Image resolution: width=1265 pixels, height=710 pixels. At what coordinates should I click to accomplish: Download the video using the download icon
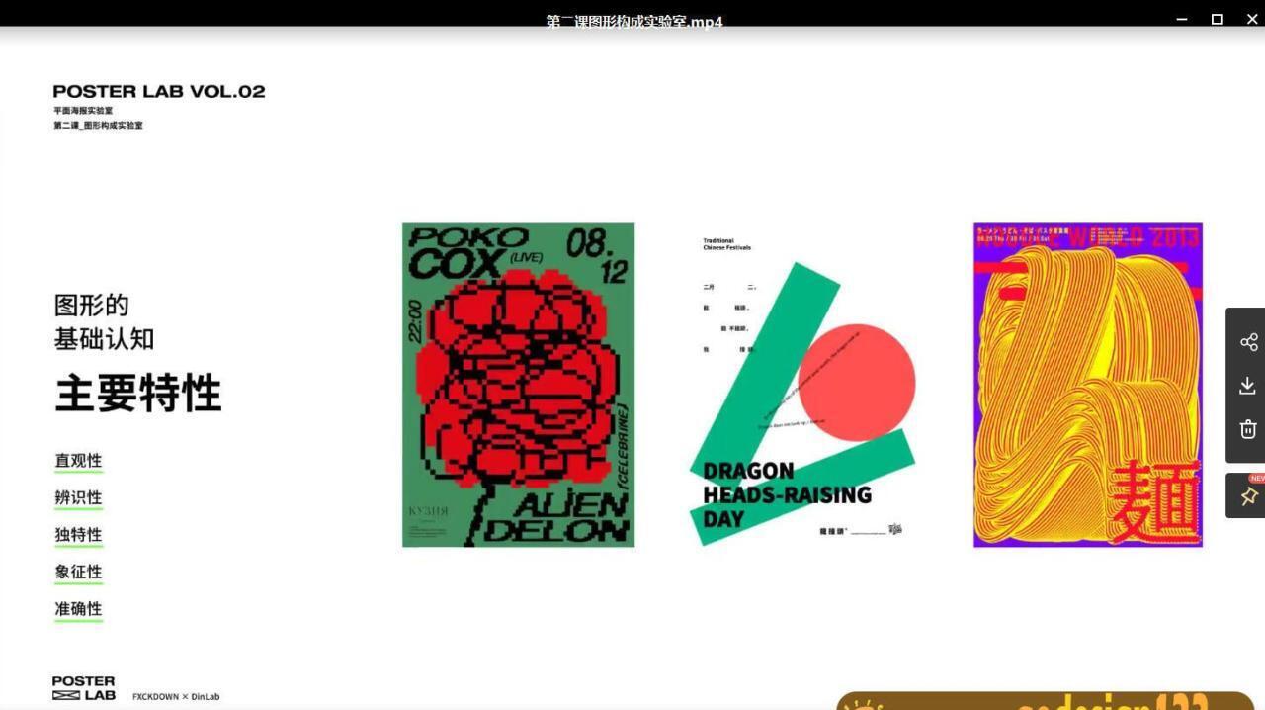click(1248, 386)
